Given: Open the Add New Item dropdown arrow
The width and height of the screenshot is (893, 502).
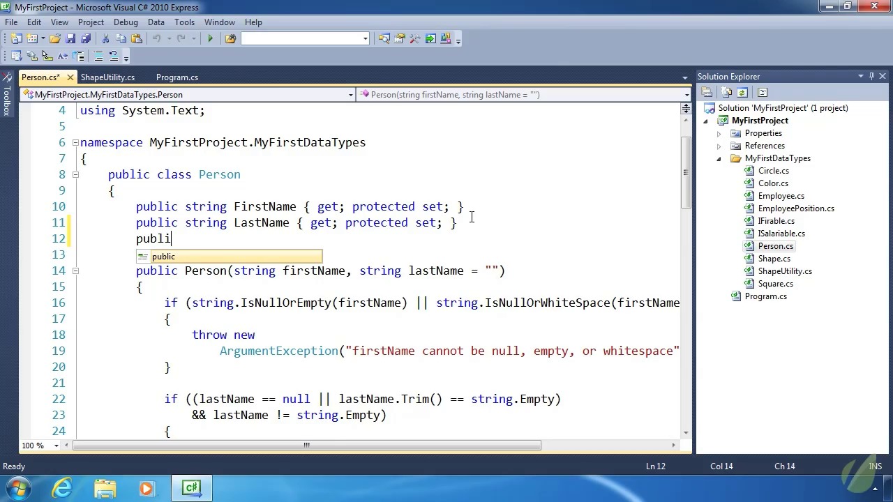Looking at the screenshot, I should click(43, 39).
